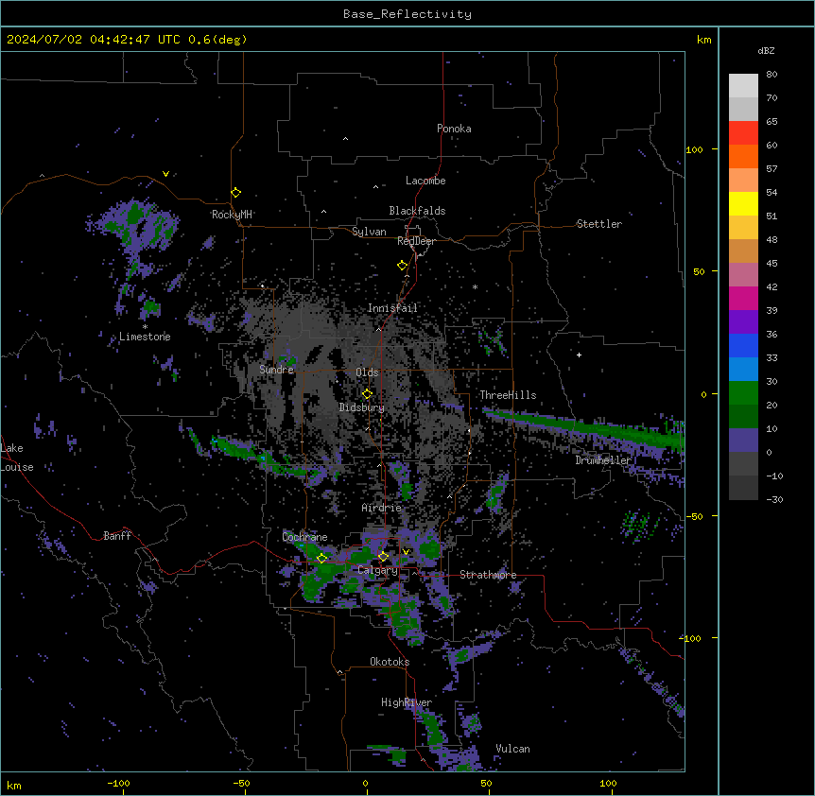Click the Stettler city label
This screenshot has width=815, height=796.
click(x=599, y=224)
